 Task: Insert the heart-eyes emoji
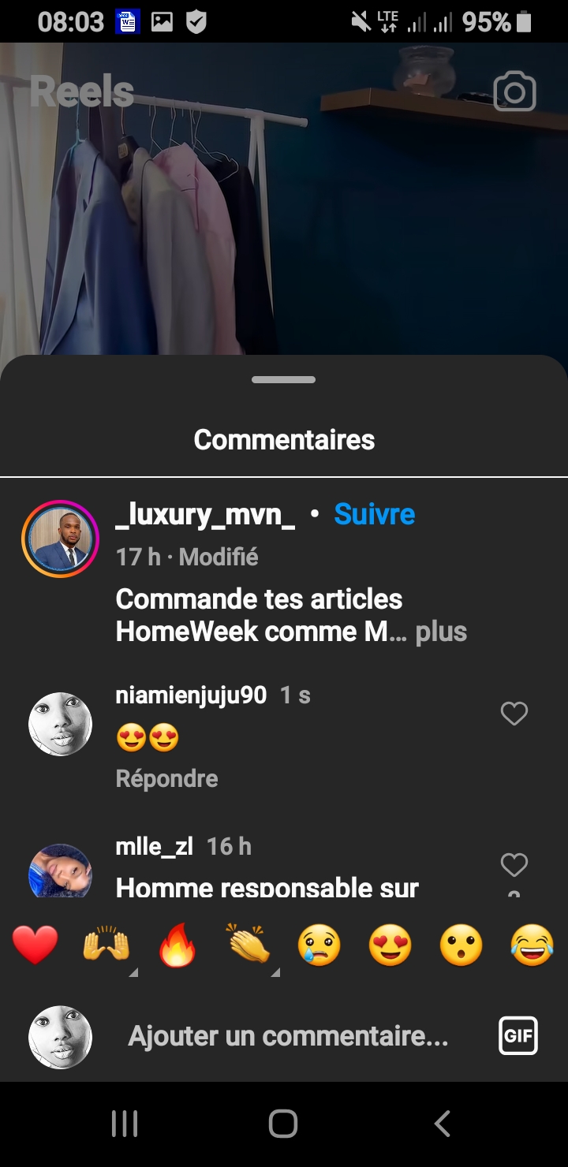(x=390, y=945)
